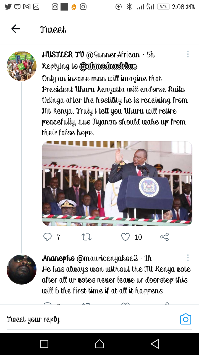
Task: Open more options for Ananepho reply
Action: click(x=188, y=258)
